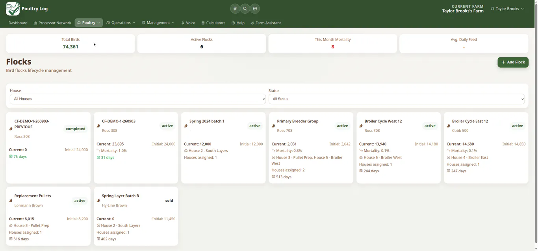Image resolution: width=538 pixels, height=251 pixels.
Task: Go to the Dashboard page
Action: pyautogui.click(x=18, y=23)
